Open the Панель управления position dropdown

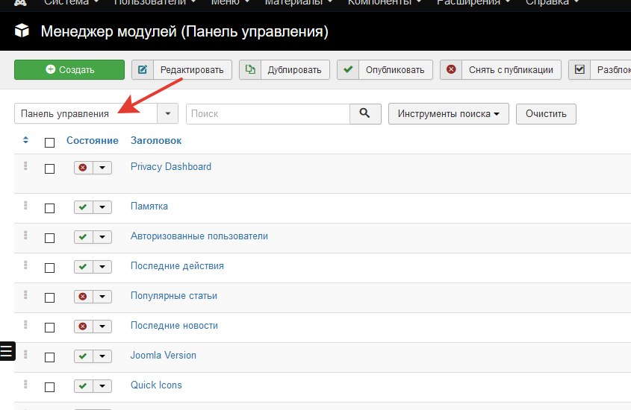click(x=96, y=114)
